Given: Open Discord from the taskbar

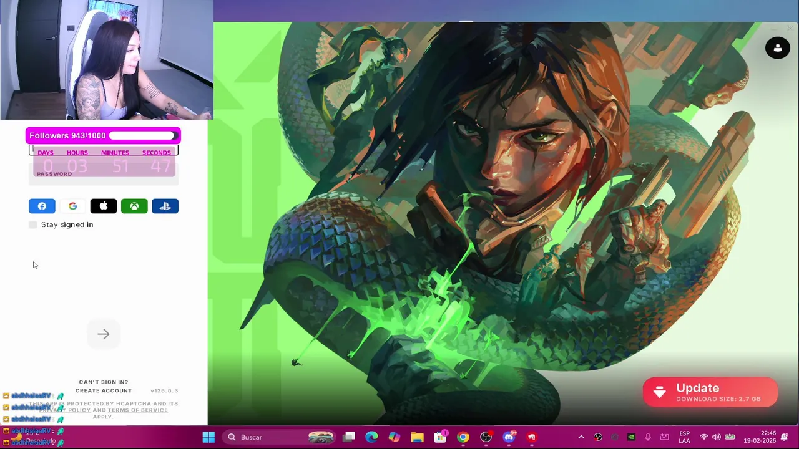Looking at the screenshot, I should pos(509,437).
